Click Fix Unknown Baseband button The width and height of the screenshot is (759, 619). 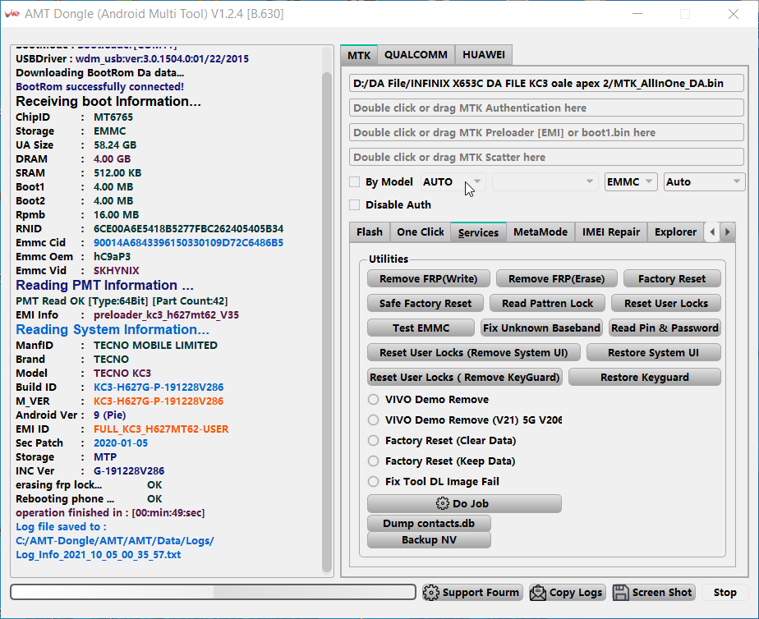point(541,328)
